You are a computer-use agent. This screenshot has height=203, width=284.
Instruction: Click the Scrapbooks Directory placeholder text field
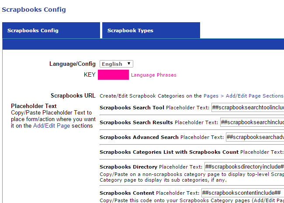[244, 166]
